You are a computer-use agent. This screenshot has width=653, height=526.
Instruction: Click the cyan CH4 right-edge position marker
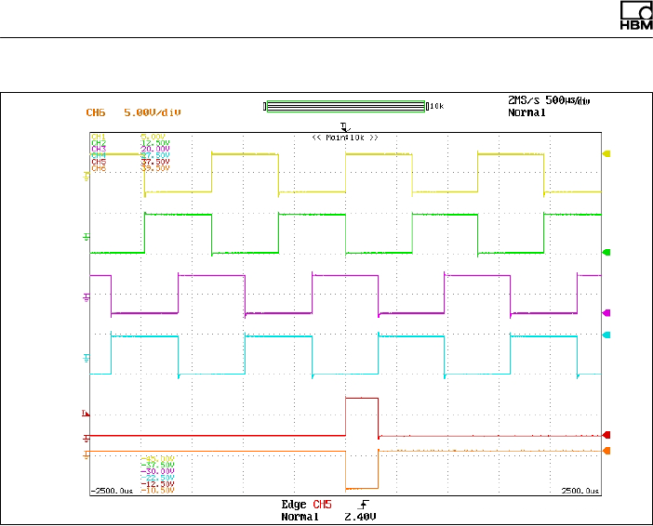[x=606, y=335]
